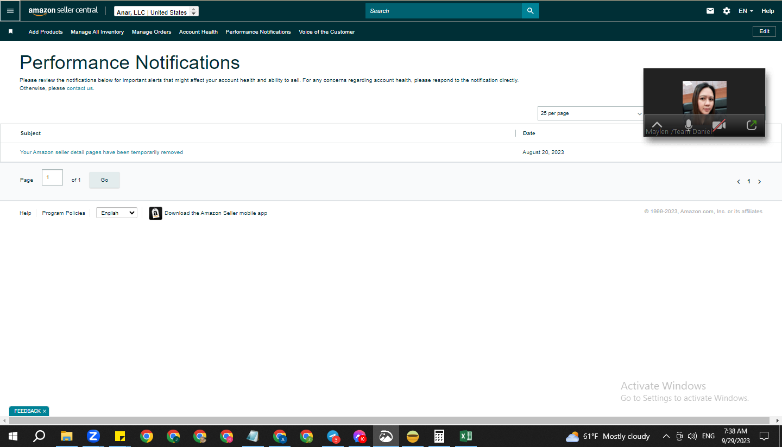This screenshot has height=447, width=782.
Task: Open the English footer language dropdown
Action: coord(117,213)
